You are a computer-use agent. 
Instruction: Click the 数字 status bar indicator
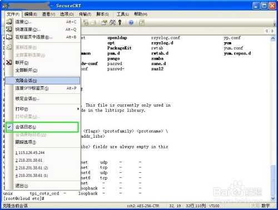click(266, 206)
